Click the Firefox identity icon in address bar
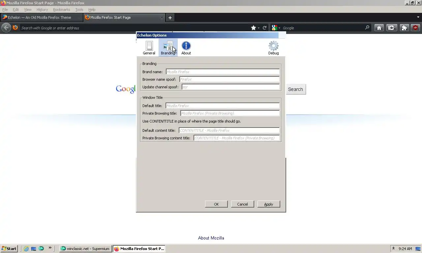The width and height of the screenshot is (422, 253). (x=15, y=28)
